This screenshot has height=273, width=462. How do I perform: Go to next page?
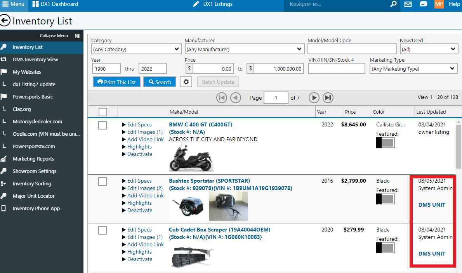[314, 98]
